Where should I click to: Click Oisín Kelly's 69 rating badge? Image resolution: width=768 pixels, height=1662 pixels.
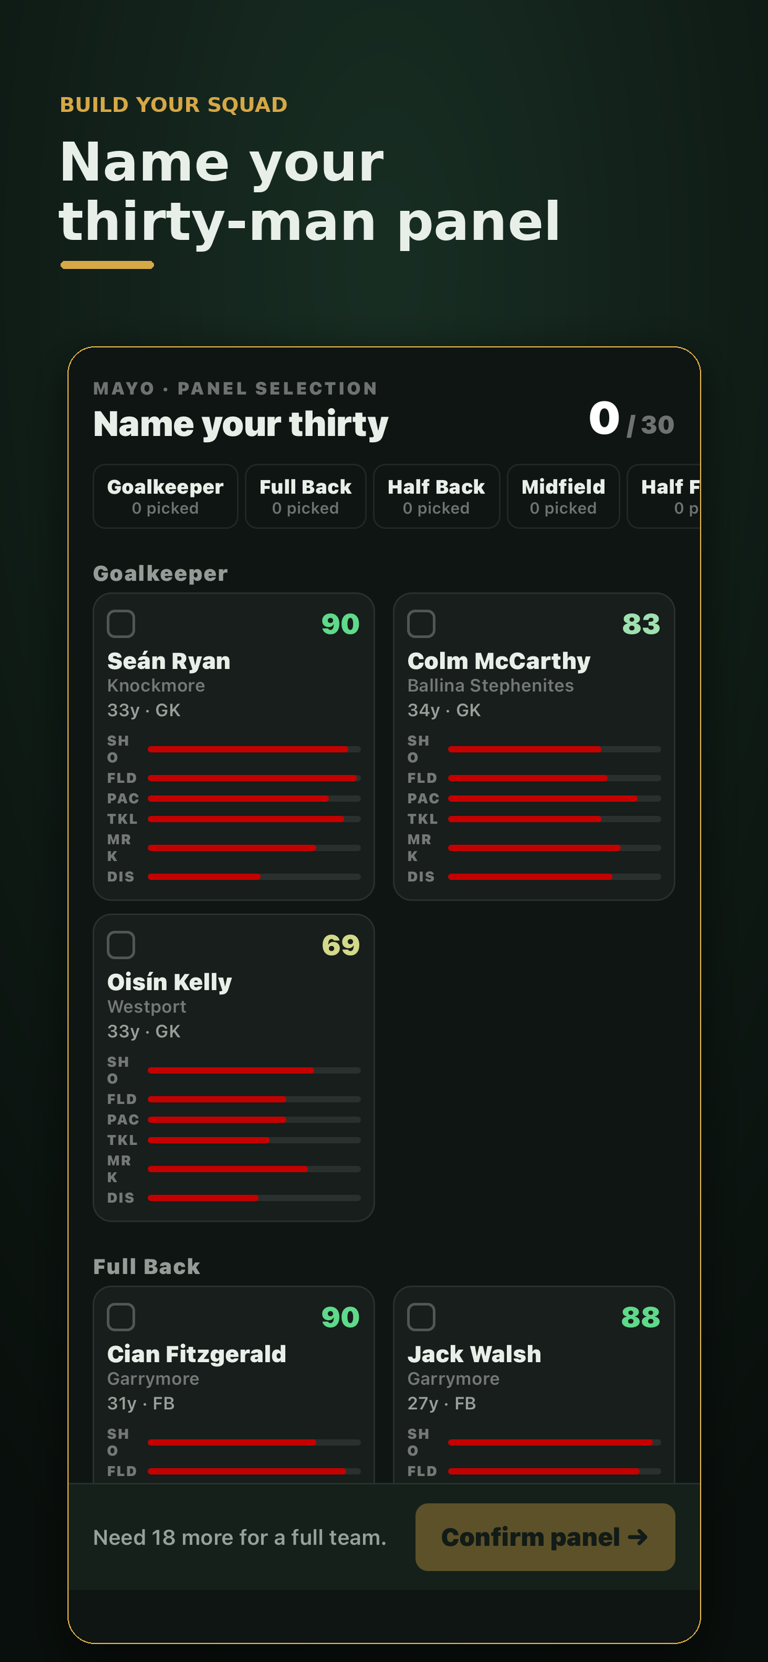click(340, 945)
